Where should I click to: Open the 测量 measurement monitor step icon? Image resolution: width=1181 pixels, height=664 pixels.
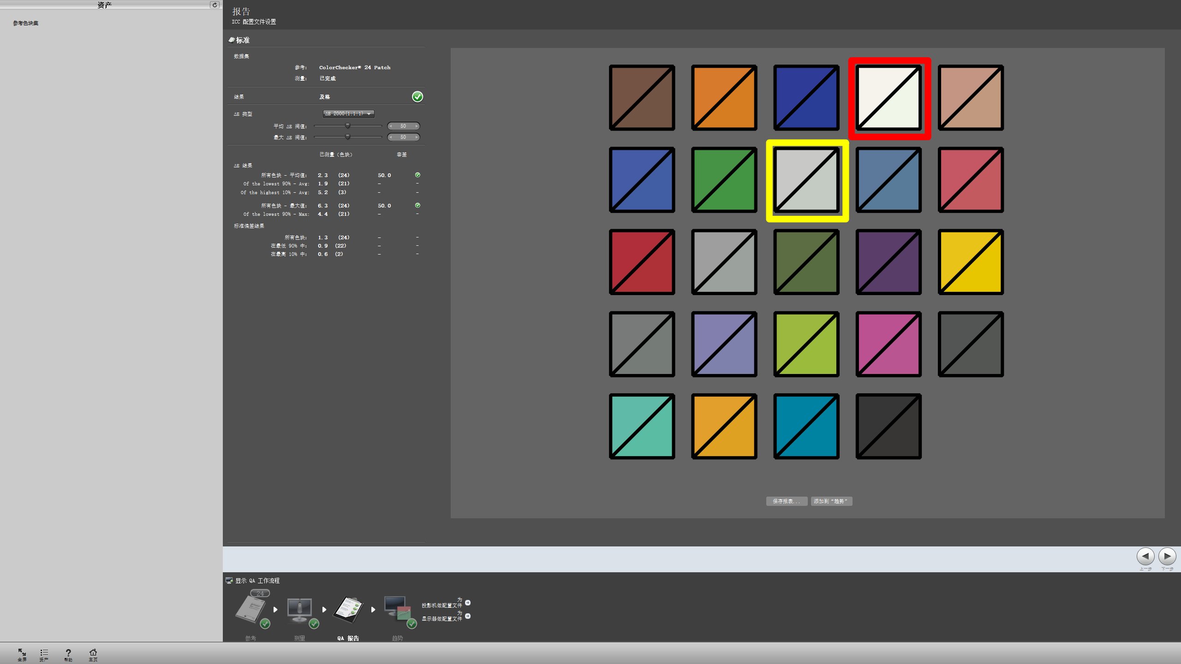click(x=300, y=610)
